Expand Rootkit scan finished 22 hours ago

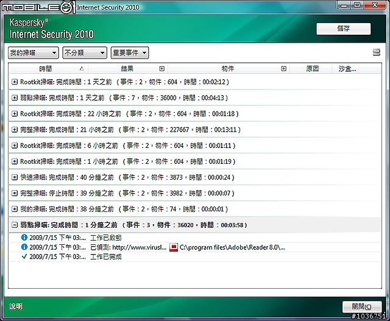pyautogui.click(x=15, y=114)
